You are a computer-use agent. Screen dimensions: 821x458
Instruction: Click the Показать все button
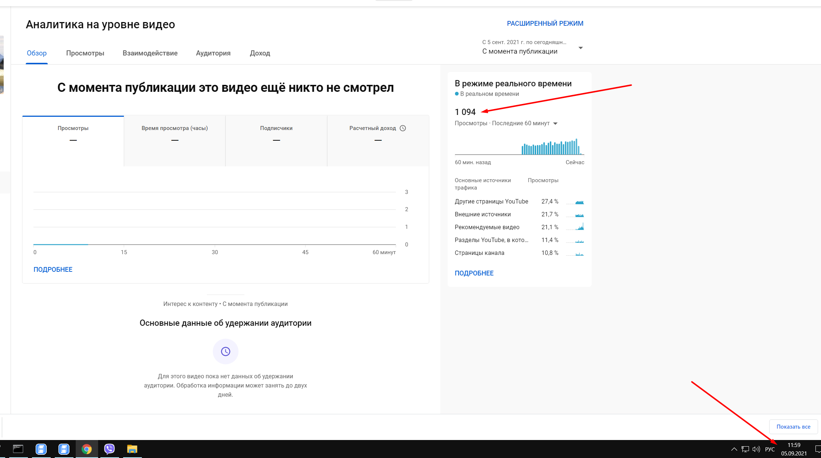[x=793, y=427]
